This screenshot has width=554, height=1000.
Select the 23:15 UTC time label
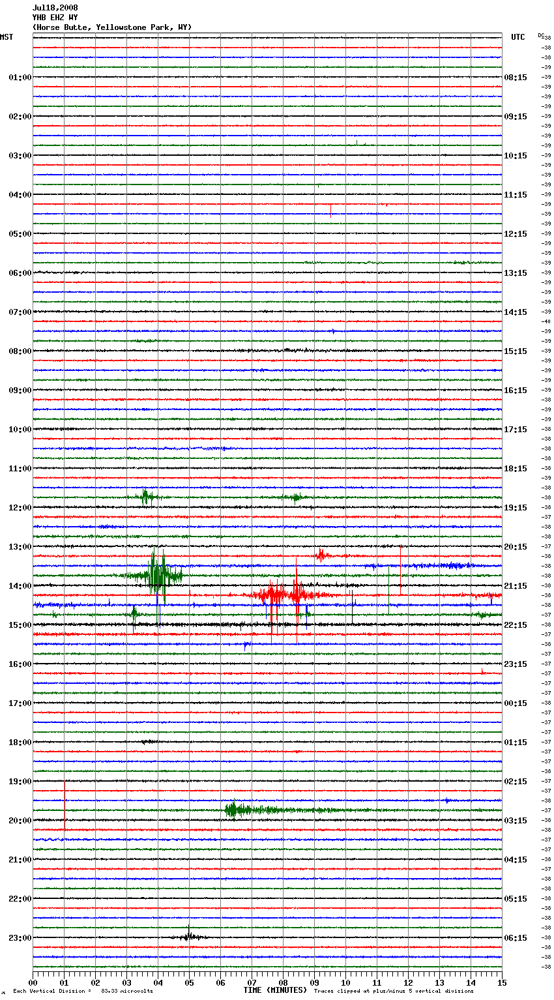516,664
